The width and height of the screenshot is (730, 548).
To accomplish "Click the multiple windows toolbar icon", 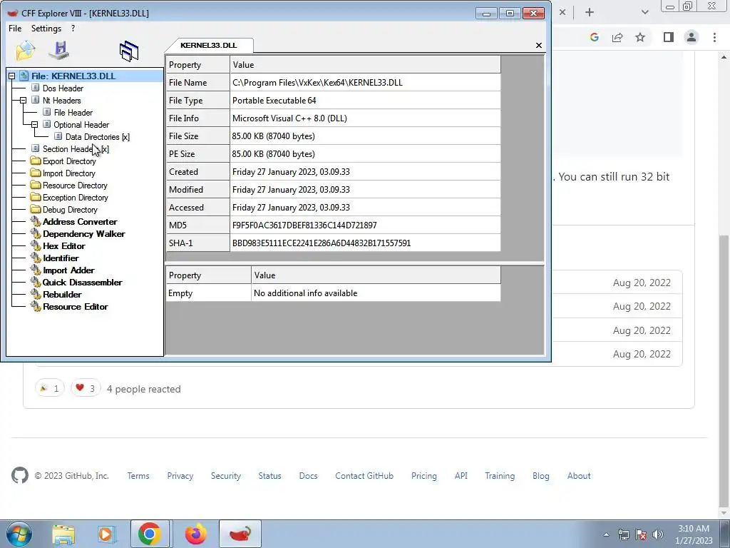I will coord(129,51).
